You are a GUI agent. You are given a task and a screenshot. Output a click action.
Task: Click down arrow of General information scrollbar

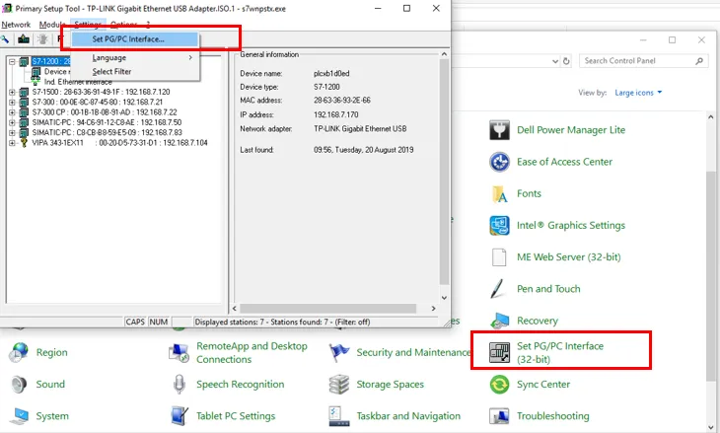(x=444, y=298)
